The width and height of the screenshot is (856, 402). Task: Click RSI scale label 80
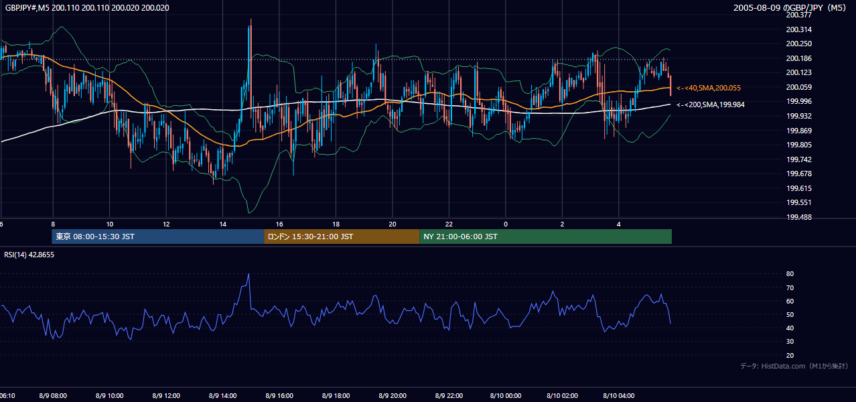[790, 274]
